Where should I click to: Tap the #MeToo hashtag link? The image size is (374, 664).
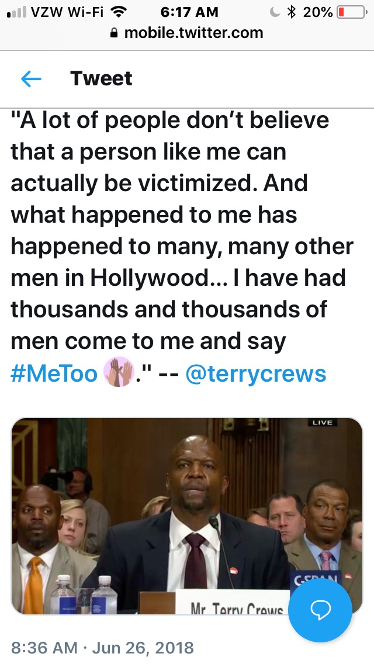pyautogui.click(x=54, y=373)
